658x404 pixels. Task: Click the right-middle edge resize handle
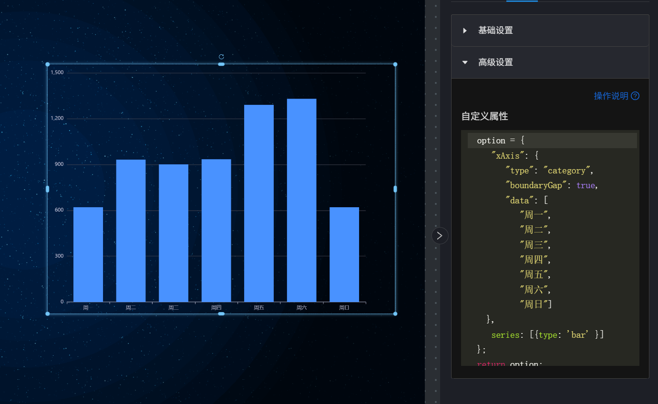pyautogui.click(x=395, y=189)
